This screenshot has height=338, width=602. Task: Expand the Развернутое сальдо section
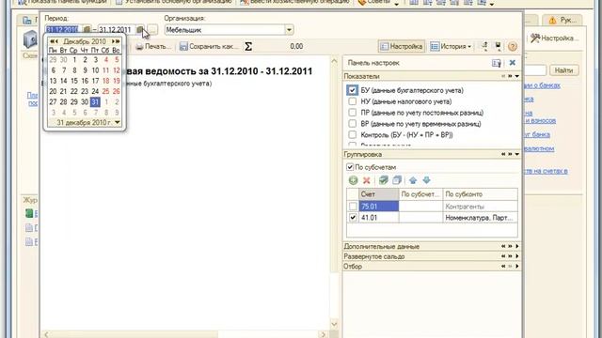click(517, 256)
